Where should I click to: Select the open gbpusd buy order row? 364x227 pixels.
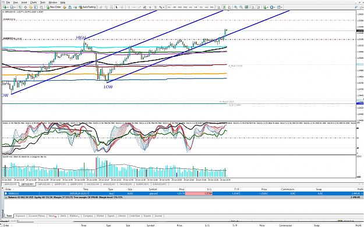184,193
